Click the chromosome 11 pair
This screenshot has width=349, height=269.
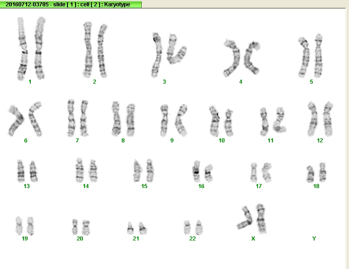pos(273,121)
